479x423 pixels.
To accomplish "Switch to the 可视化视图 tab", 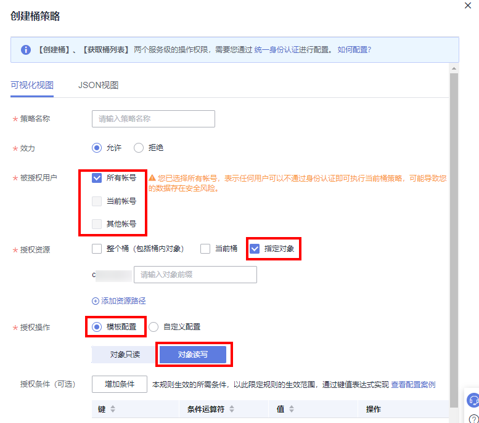I will [32, 85].
